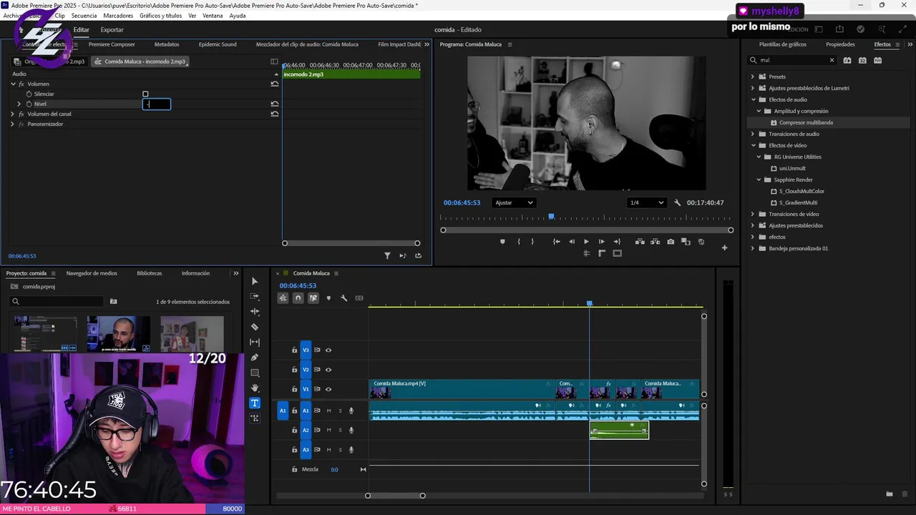Click the Nivel value input field
916x515 pixels.
point(157,104)
